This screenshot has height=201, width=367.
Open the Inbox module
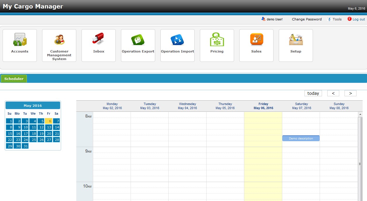pyautogui.click(x=98, y=45)
